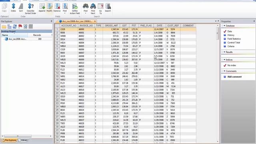Pin the File Explorer panel

[52, 21]
